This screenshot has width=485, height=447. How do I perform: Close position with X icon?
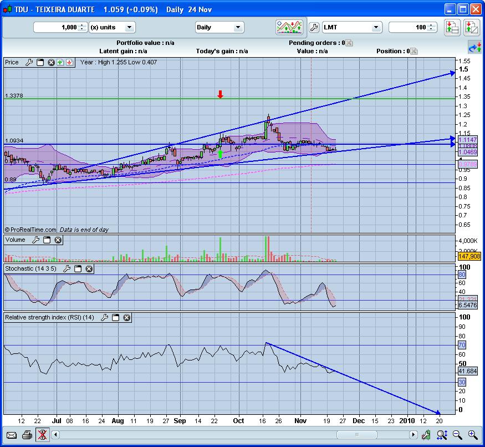(x=414, y=52)
